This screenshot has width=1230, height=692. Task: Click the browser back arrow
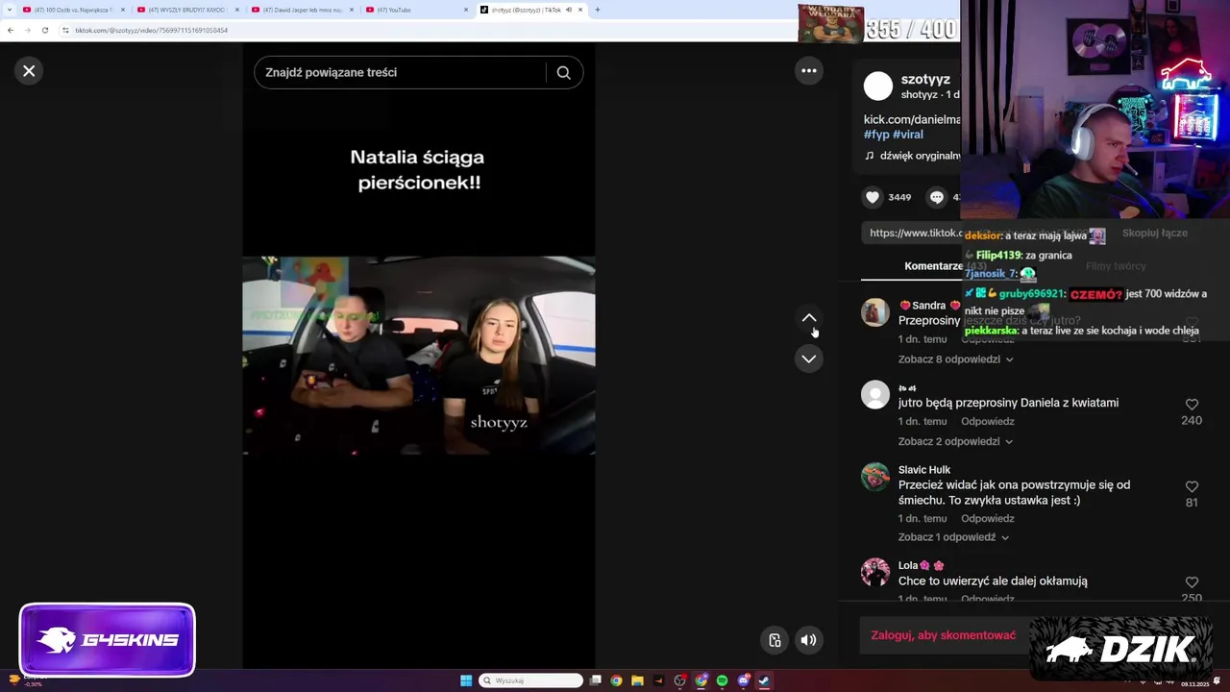pos(11,30)
